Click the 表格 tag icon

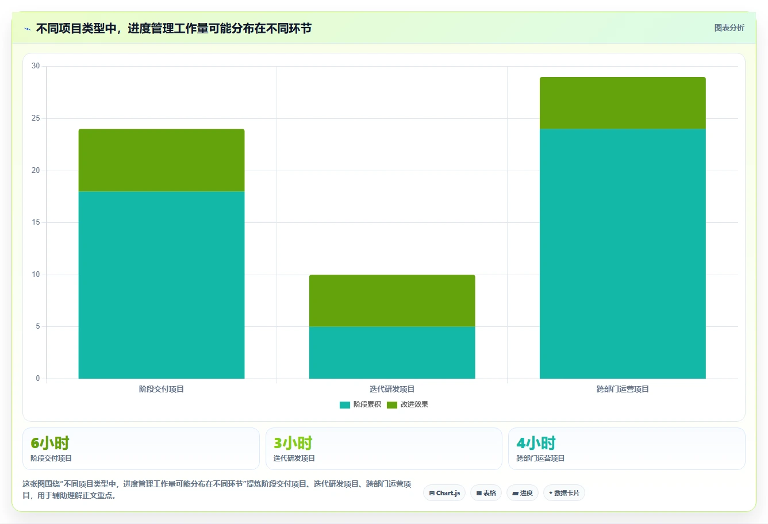(x=478, y=493)
